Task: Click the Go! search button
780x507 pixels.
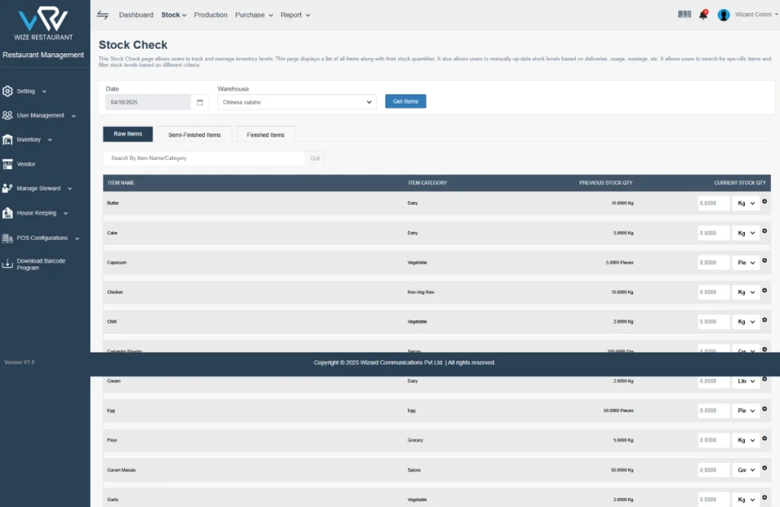Action: pos(315,158)
